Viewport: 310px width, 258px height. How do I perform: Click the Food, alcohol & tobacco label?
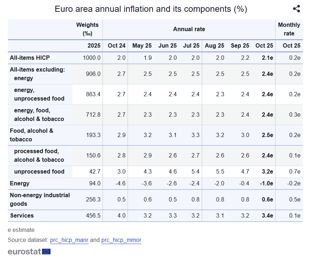pyautogui.click(x=32, y=135)
